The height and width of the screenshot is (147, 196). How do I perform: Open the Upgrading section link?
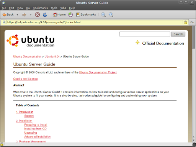click(x=31, y=133)
